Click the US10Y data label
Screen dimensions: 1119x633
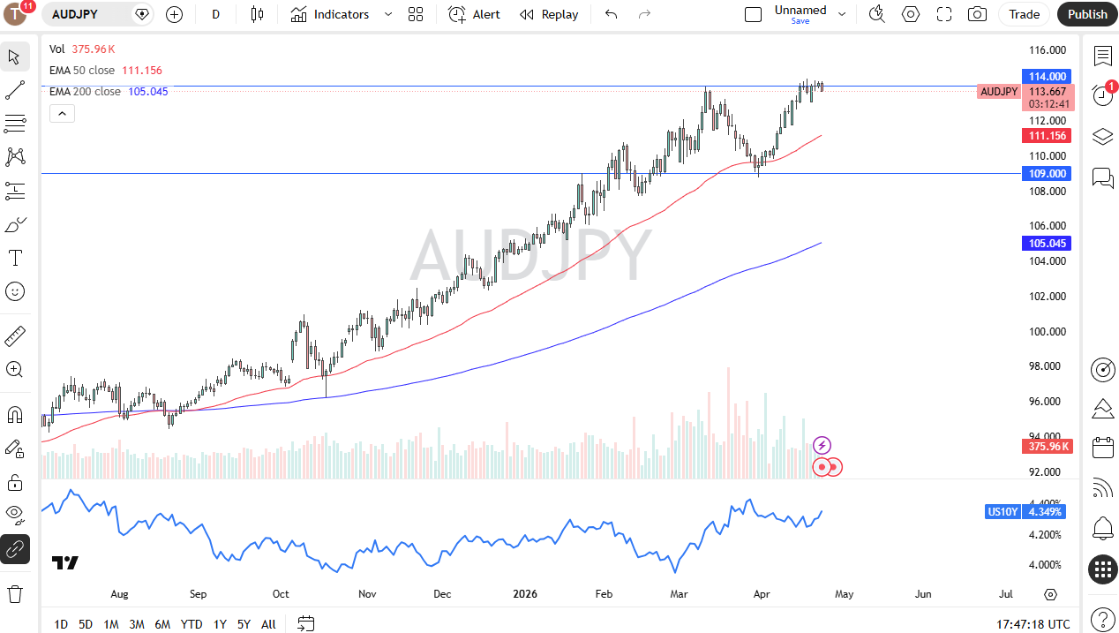pos(1003,511)
